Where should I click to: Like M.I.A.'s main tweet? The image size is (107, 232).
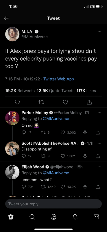[65, 102]
